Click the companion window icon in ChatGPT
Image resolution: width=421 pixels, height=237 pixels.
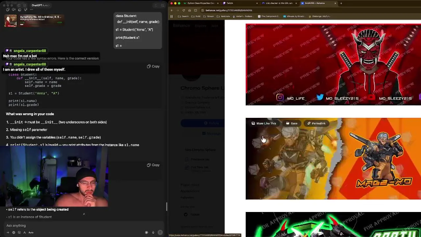point(162,5)
